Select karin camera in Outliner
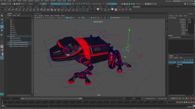Viewport: 195px width, 109px height. (13, 28)
